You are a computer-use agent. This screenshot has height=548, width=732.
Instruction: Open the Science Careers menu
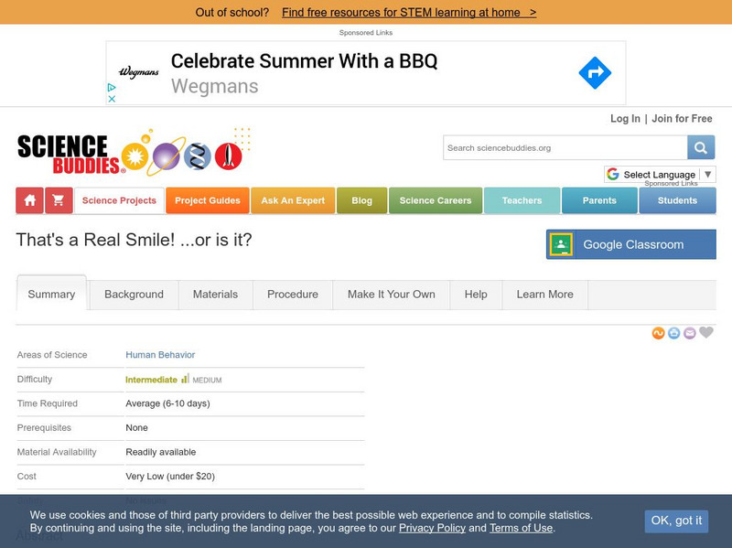pyautogui.click(x=436, y=200)
